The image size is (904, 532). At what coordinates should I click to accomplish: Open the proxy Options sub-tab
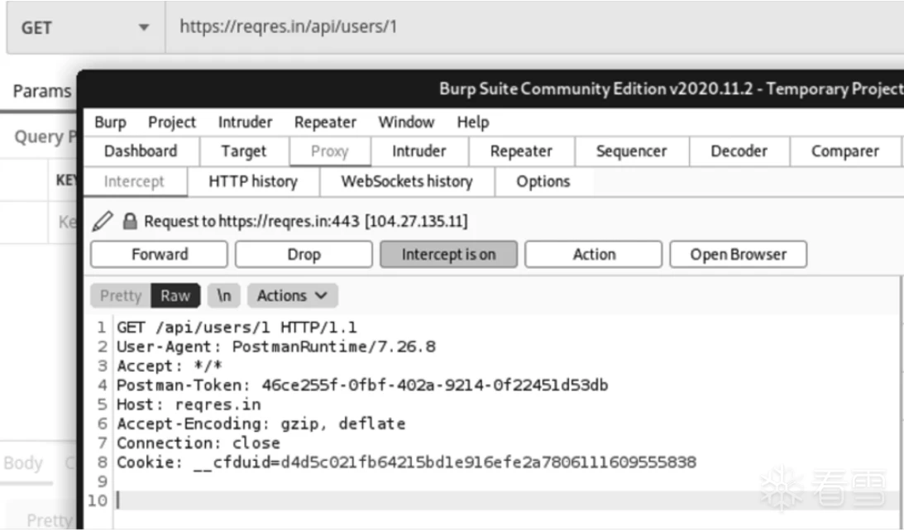pyautogui.click(x=543, y=182)
